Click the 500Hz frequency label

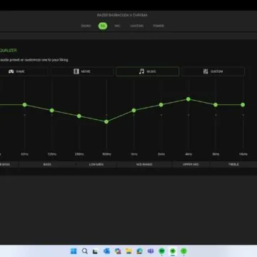coord(106,154)
